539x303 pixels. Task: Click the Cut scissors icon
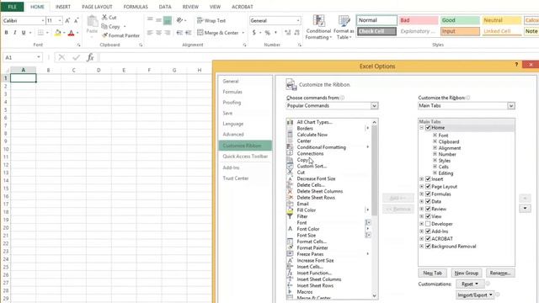(x=104, y=17)
